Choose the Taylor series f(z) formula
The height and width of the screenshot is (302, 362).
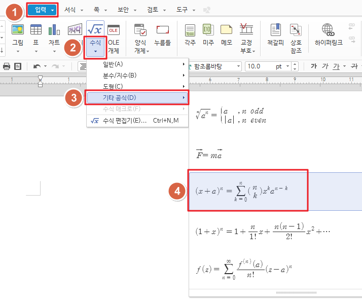pyautogui.click(x=244, y=269)
